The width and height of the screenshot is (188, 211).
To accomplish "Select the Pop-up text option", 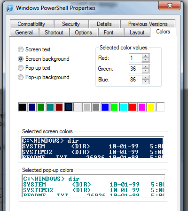I will point(21,68).
